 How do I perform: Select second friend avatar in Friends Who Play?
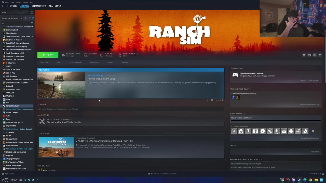coord(238,97)
